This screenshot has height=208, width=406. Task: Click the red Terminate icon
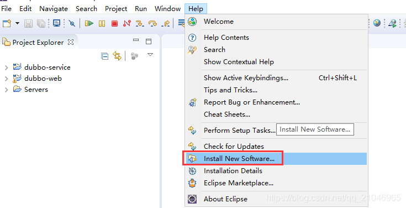[114, 24]
